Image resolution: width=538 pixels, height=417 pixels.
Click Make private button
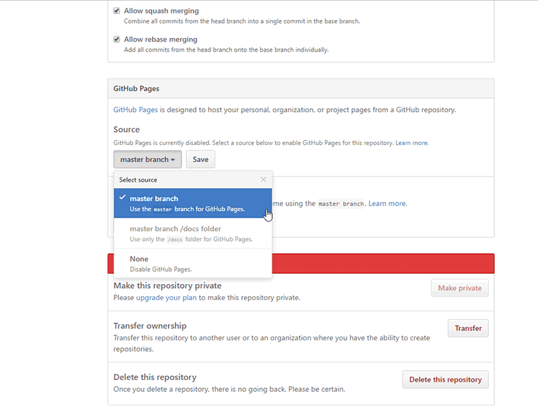(x=460, y=288)
